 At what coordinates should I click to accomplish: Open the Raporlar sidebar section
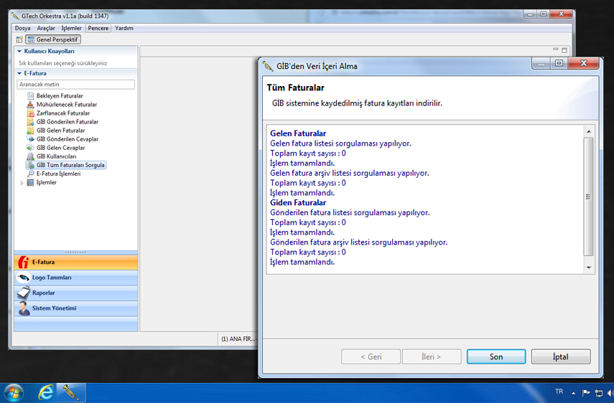point(76,293)
